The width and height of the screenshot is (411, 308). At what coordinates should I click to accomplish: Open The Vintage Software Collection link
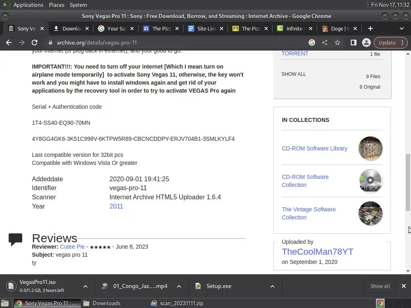(309, 213)
